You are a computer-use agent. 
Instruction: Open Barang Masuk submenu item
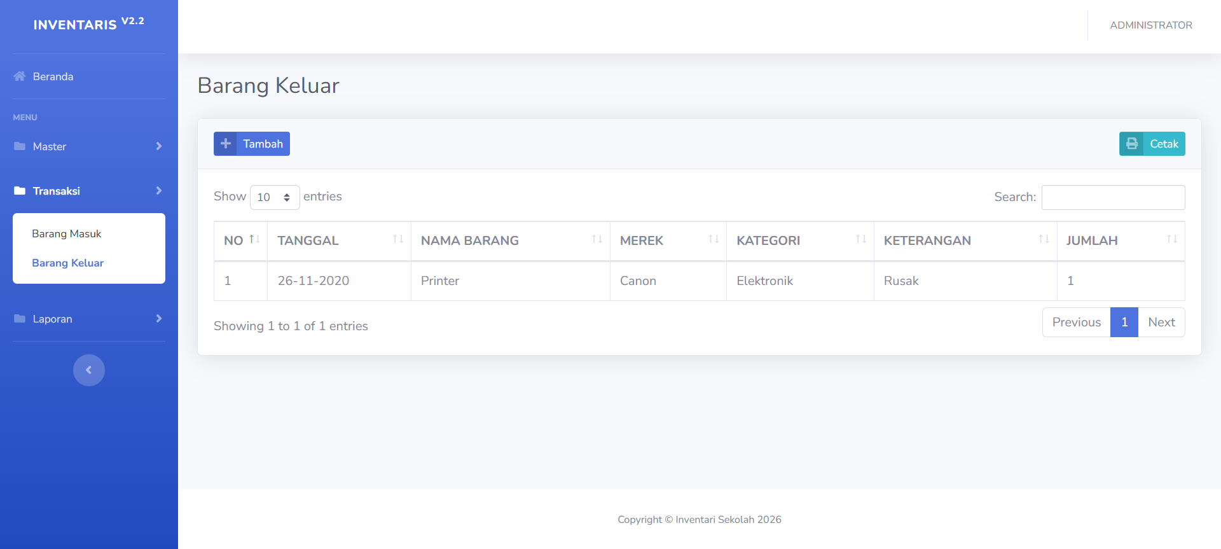coord(67,233)
